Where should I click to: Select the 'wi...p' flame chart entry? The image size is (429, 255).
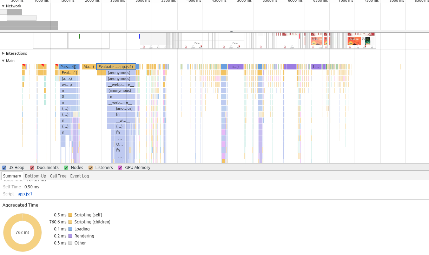coord(69,85)
